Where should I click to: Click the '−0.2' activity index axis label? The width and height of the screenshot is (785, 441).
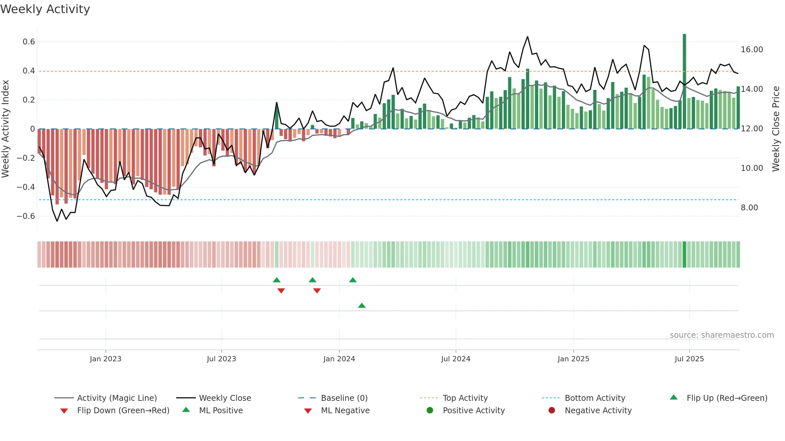coord(26,158)
